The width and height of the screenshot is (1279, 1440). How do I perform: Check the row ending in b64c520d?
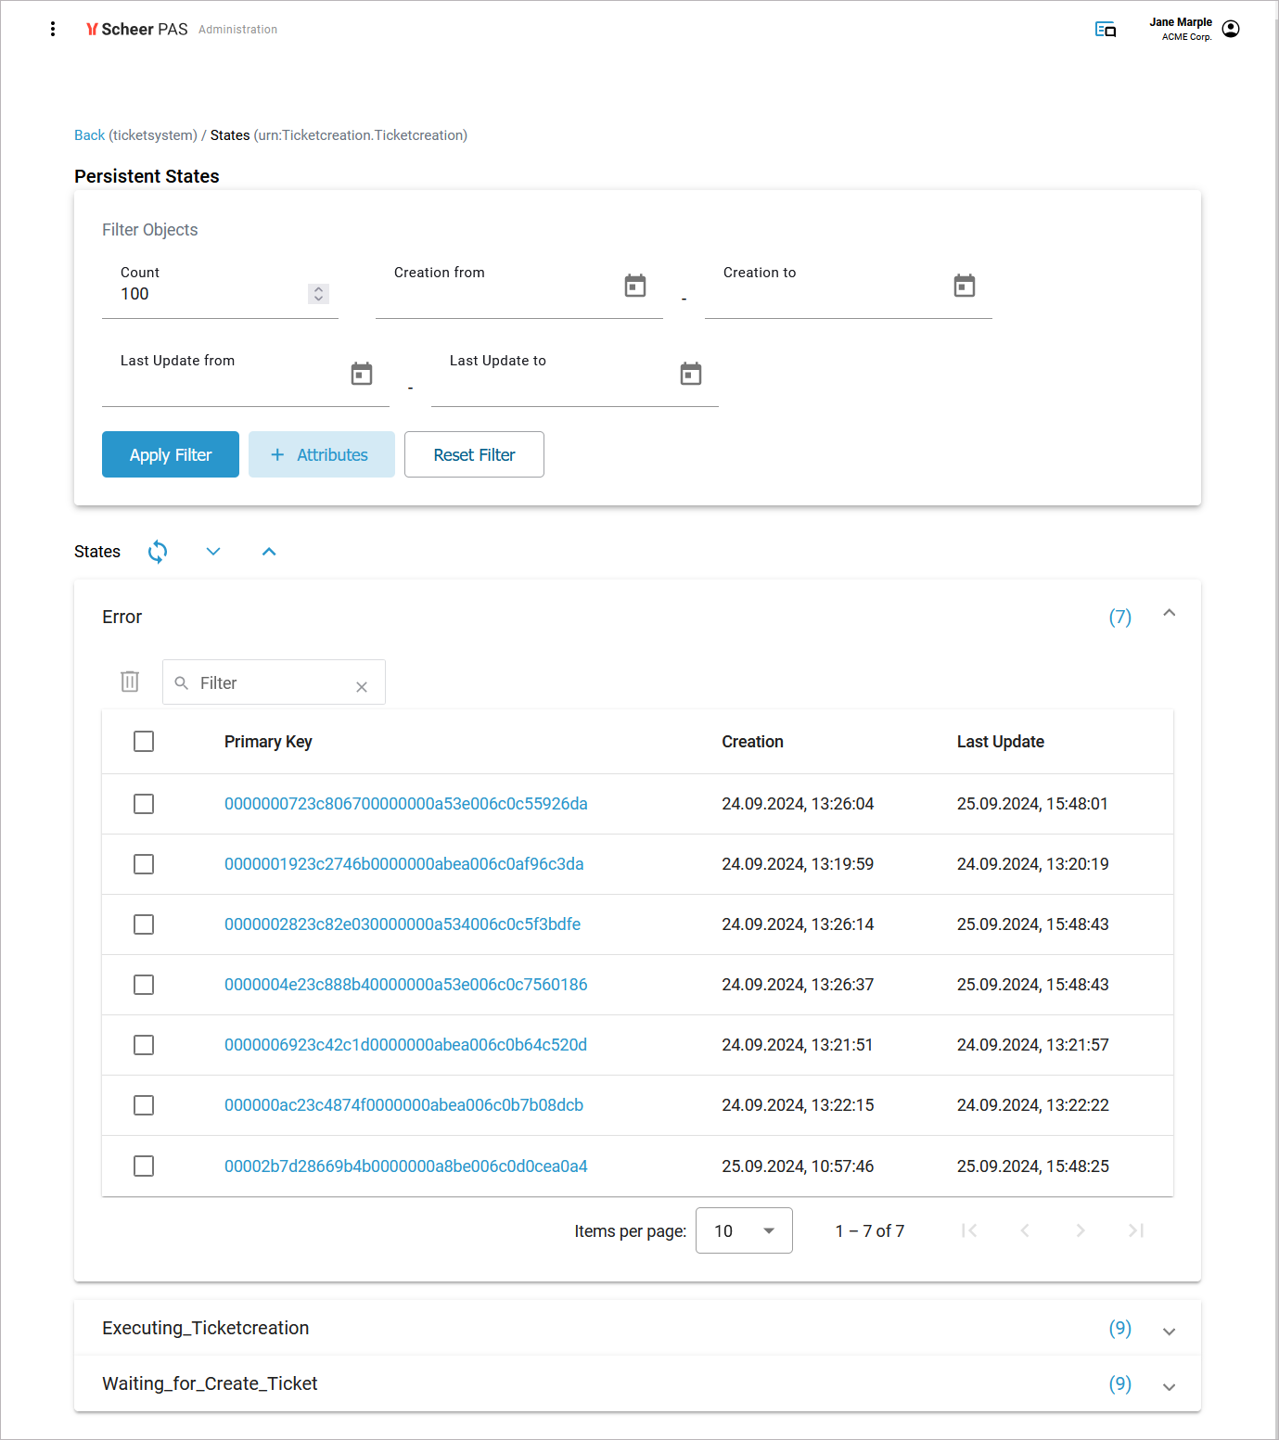point(144,1045)
